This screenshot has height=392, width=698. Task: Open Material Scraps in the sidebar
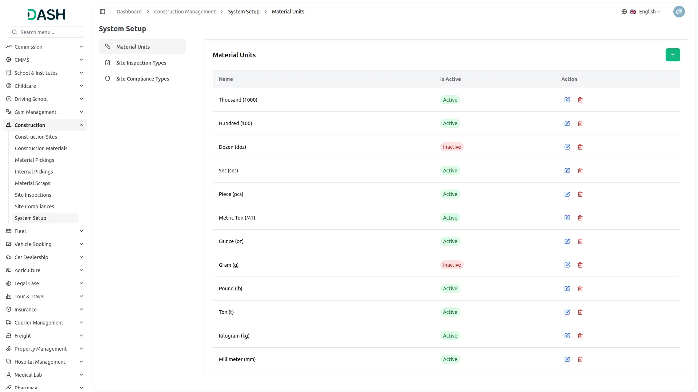coord(32,183)
